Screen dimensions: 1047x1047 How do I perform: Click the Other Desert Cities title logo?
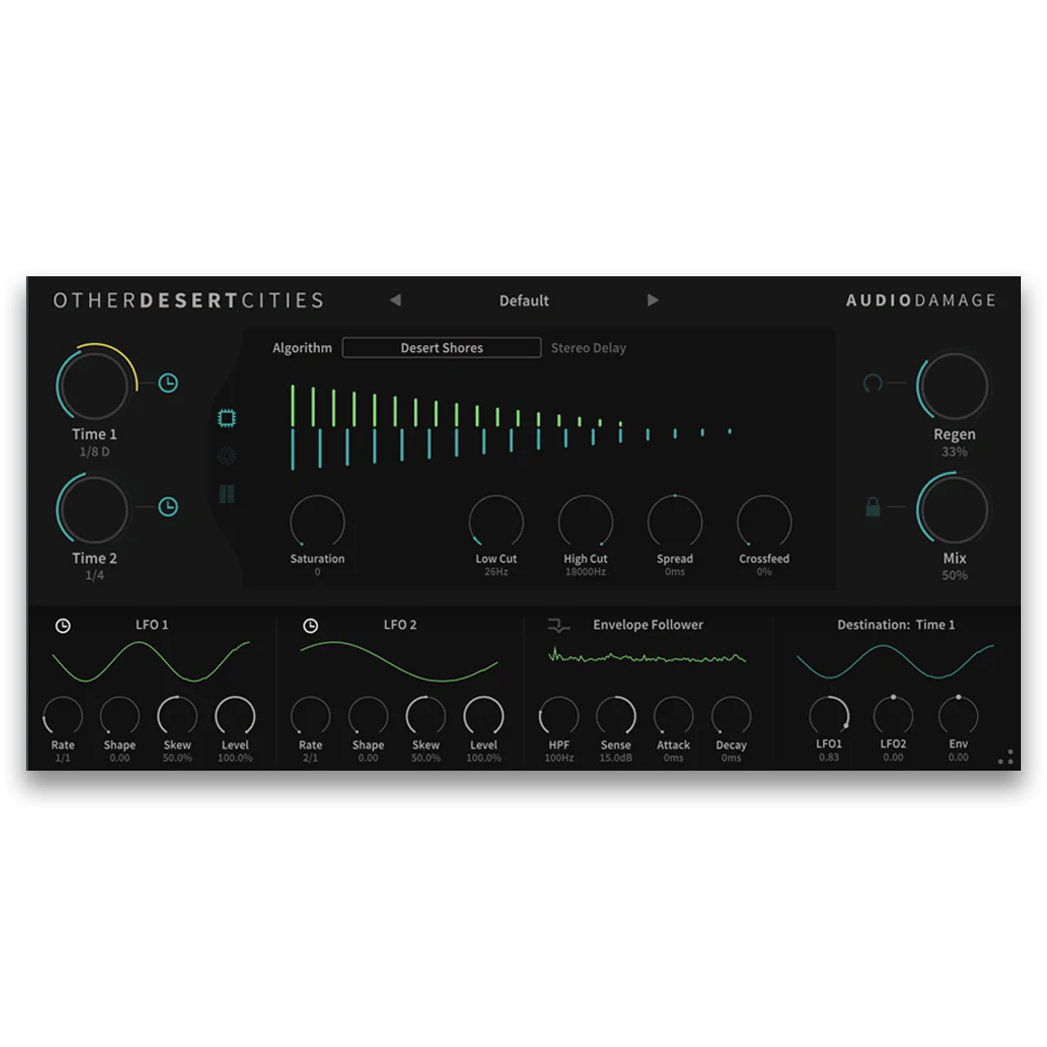coord(188,301)
